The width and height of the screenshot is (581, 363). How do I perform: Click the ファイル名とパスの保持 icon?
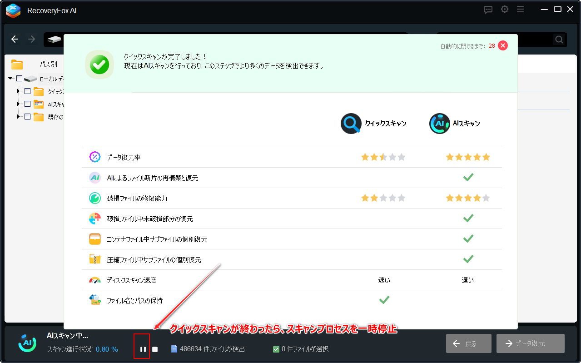pyautogui.click(x=95, y=300)
